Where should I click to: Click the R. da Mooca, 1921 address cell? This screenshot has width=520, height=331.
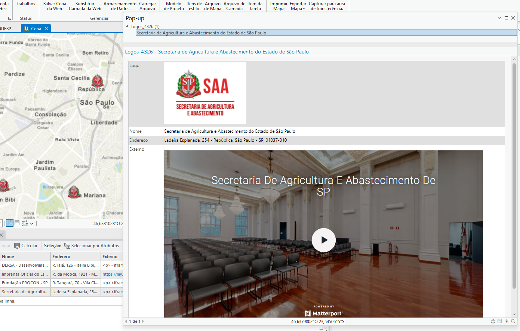point(76,274)
